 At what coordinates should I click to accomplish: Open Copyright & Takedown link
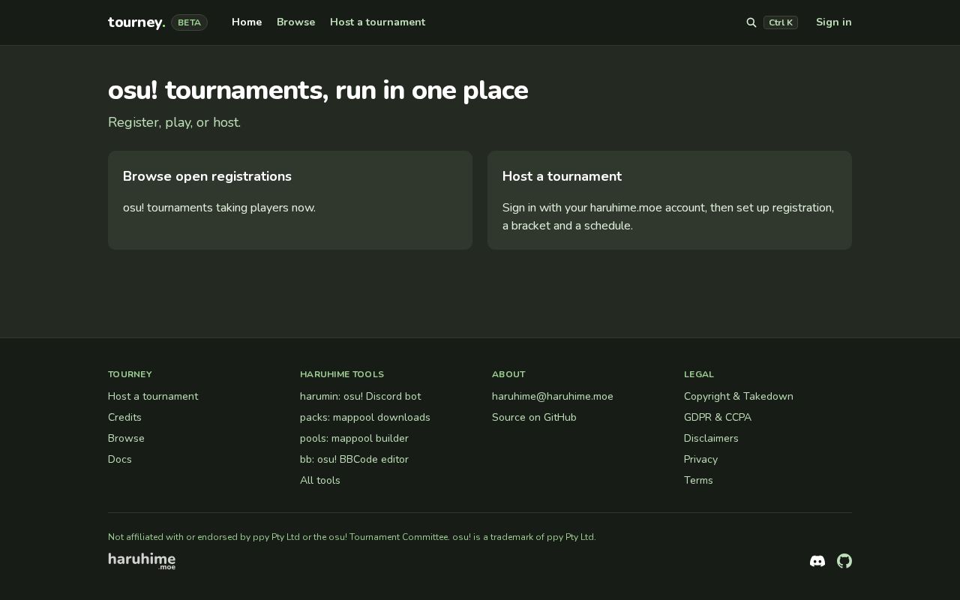pyautogui.click(x=739, y=396)
